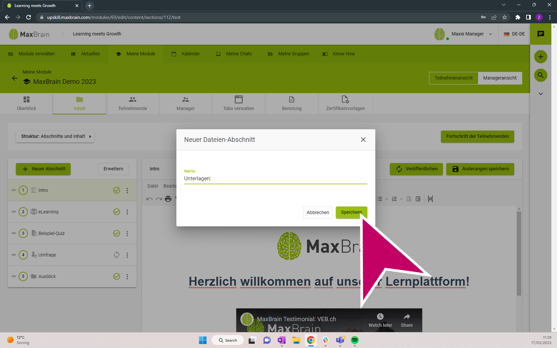Insert page break icon in editor
Image resolution: width=557 pixels, height=348 pixels.
click(430, 199)
